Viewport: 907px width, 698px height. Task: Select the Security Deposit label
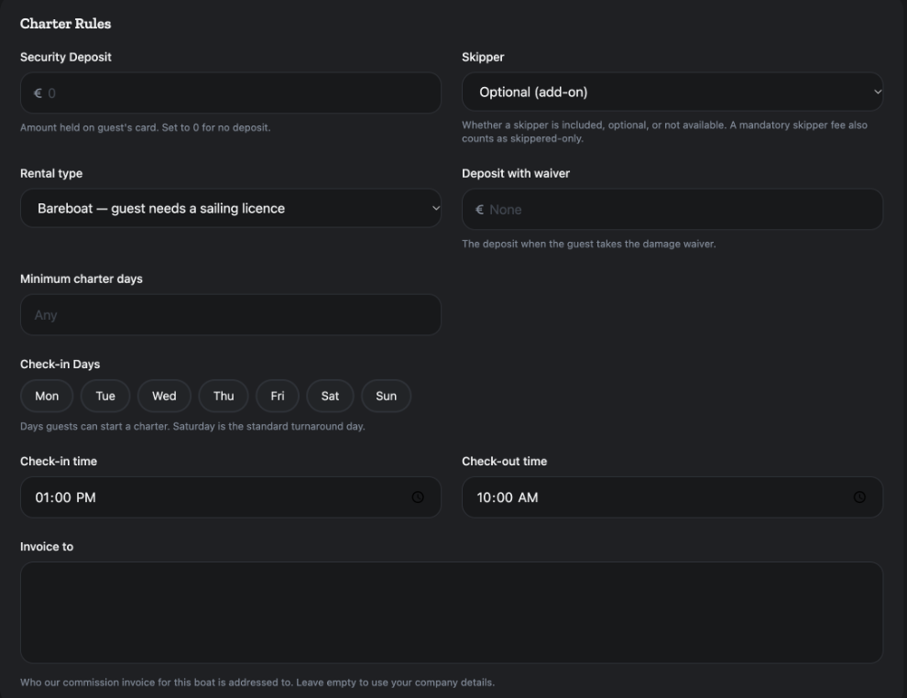point(66,58)
